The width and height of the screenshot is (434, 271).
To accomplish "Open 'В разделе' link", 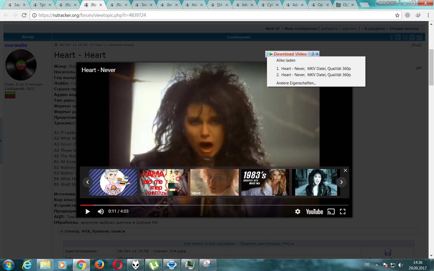I will 375,29.
